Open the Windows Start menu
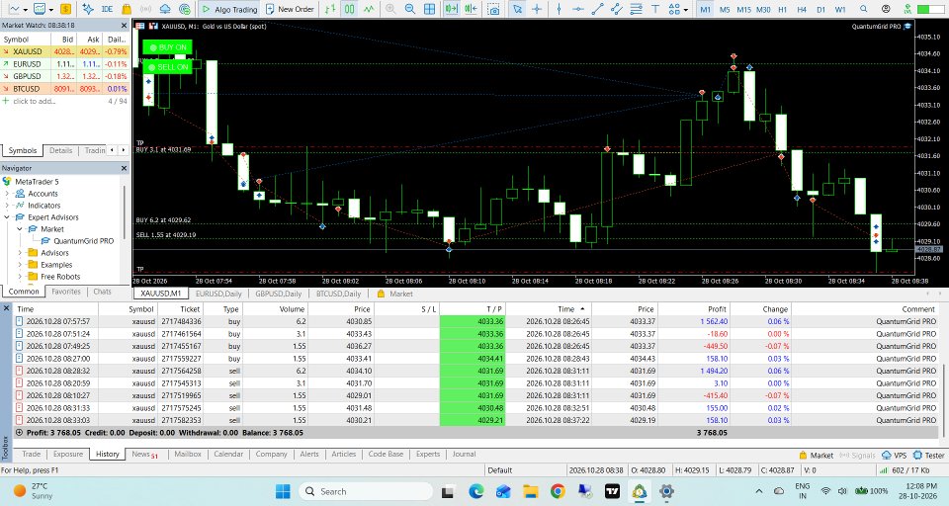The image size is (949, 506). (x=283, y=491)
